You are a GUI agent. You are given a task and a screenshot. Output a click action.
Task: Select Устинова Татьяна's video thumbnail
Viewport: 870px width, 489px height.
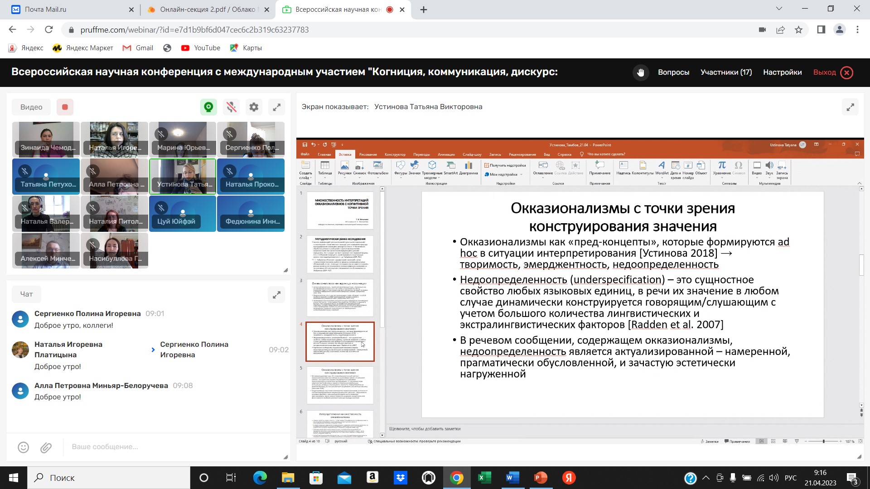point(183,177)
